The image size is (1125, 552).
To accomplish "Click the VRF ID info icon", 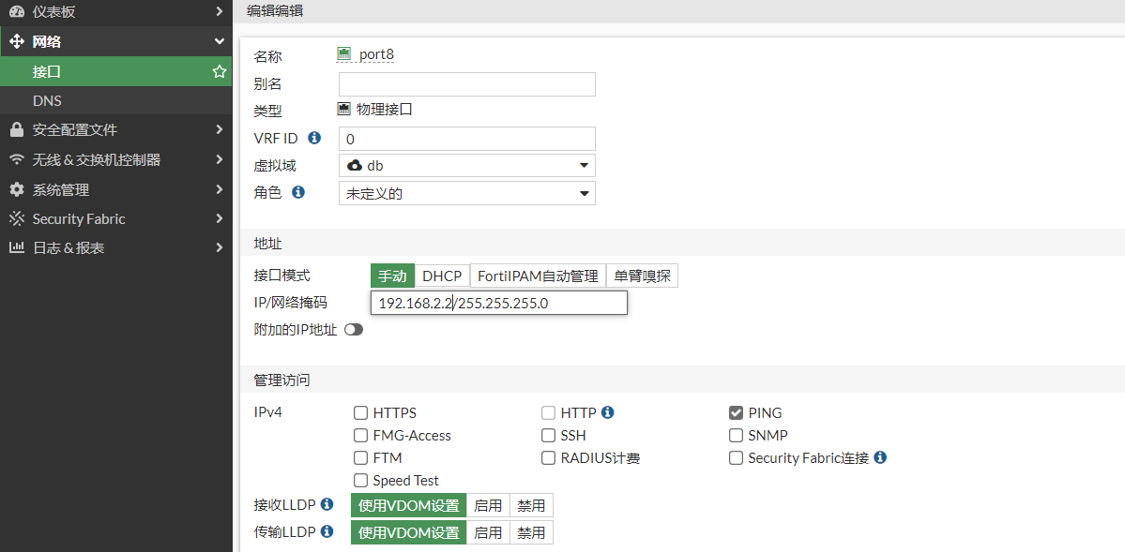I will pos(314,138).
